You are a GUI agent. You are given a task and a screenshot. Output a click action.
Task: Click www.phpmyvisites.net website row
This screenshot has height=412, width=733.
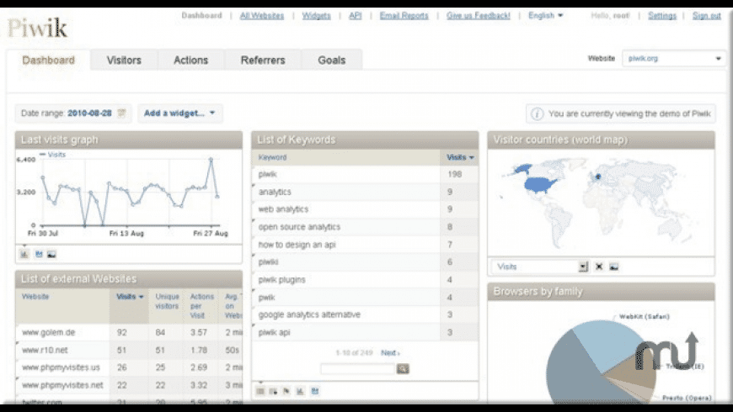click(129, 385)
